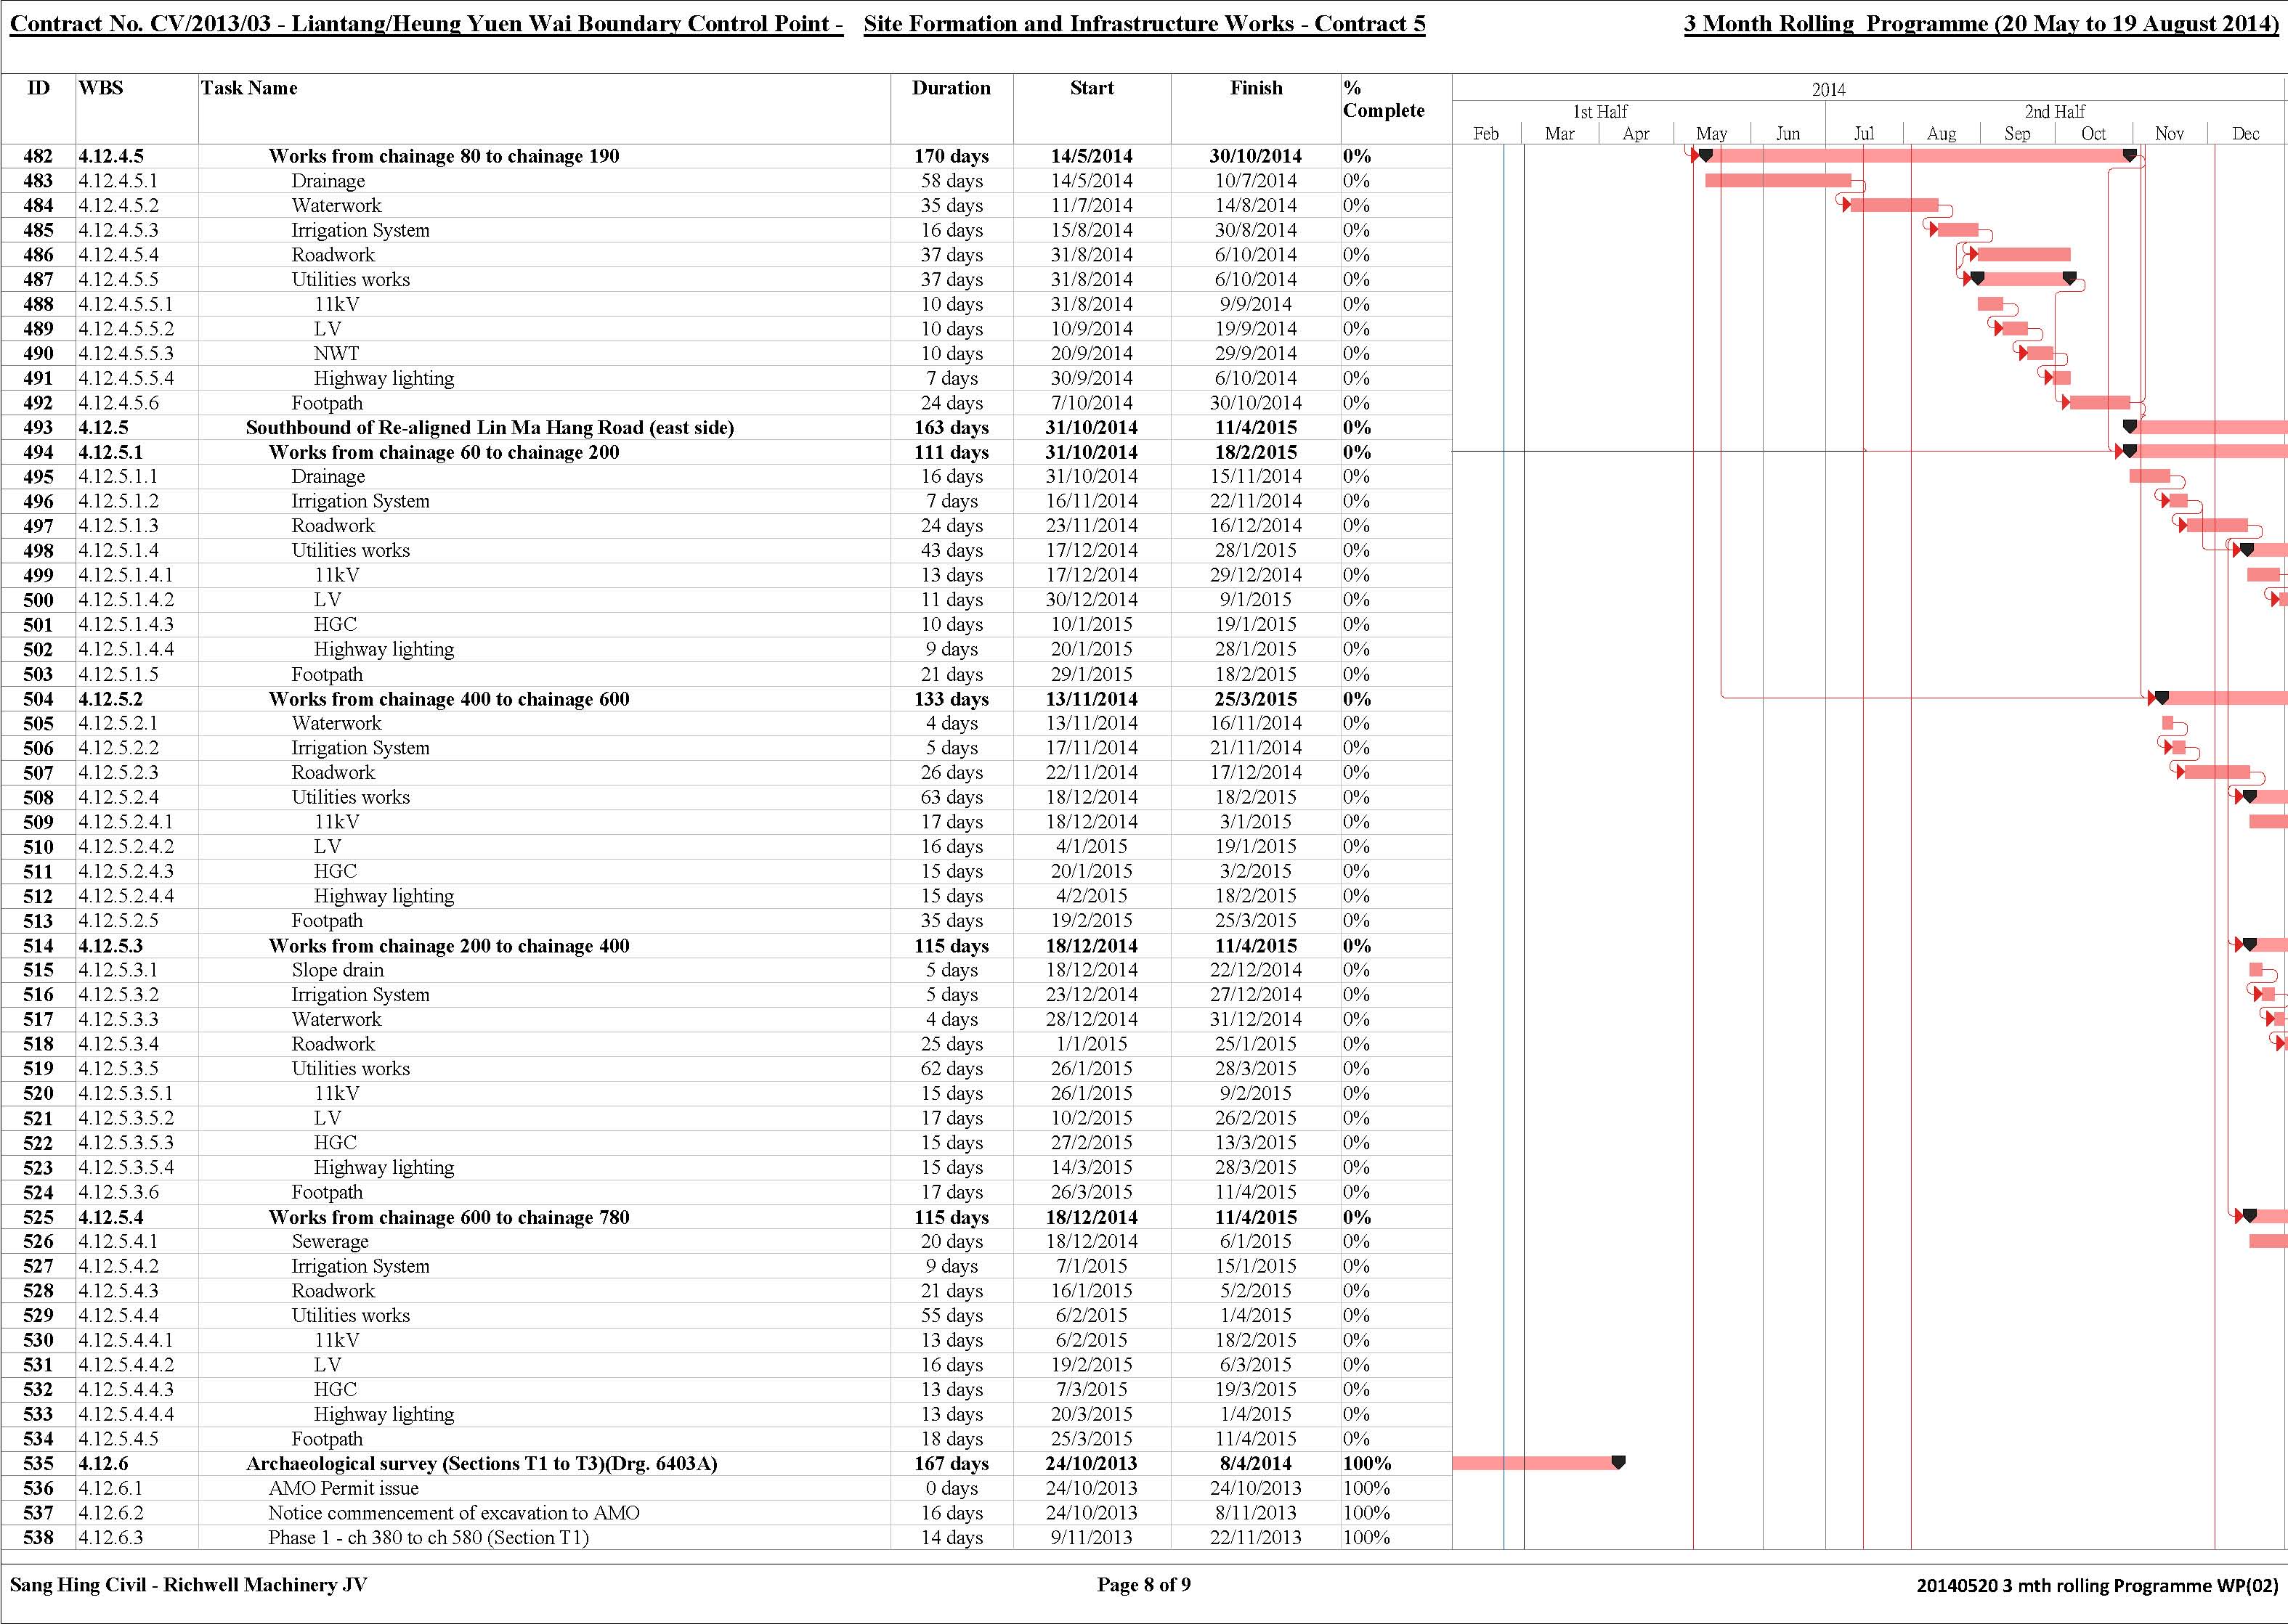The height and width of the screenshot is (1624, 2288).
Task: Select task name 'Works from chainage 80 to chainage 190'
Action: (443, 156)
